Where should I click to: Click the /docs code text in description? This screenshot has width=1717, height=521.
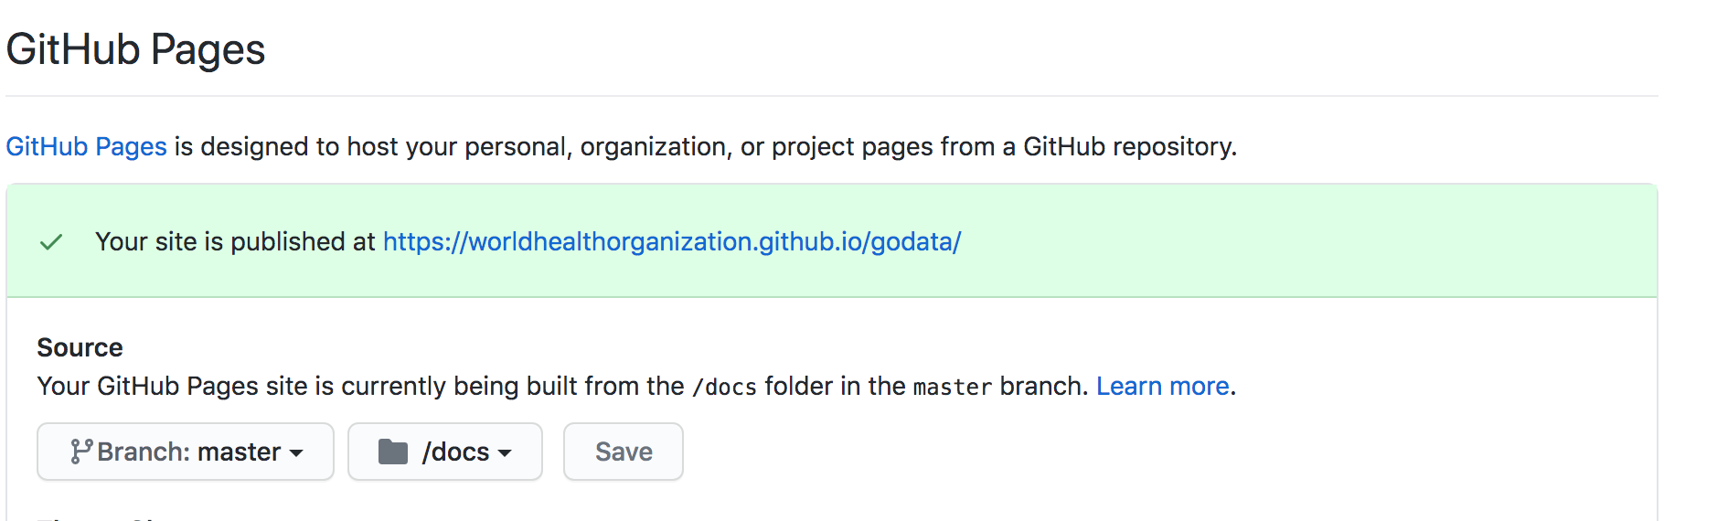tap(724, 388)
